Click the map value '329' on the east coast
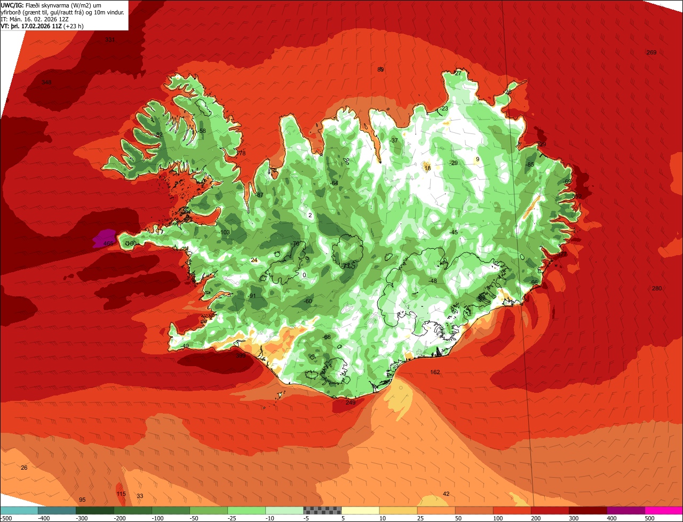This screenshot has width=683, height=522. point(541,145)
